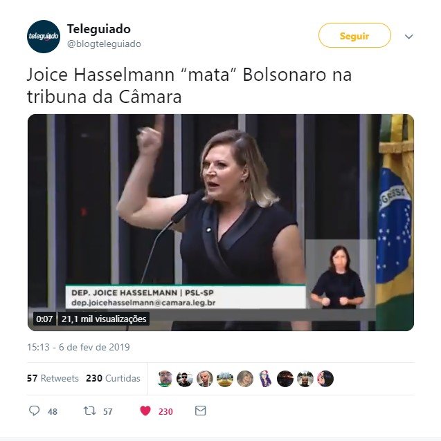
Task: Open second liker avatar wearing sunglasses
Action: click(x=185, y=379)
